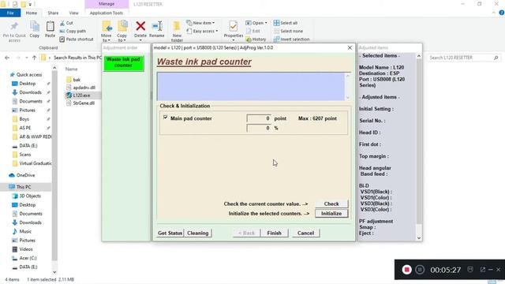This screenshot has height=284, width=505.
Task: Click the Manage contextual tab
Action: [107, 4]
